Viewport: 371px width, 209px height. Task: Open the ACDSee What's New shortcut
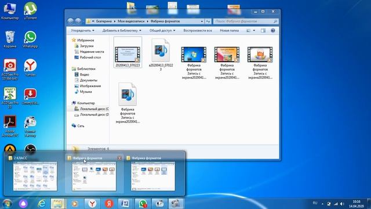tap(10, 98)
